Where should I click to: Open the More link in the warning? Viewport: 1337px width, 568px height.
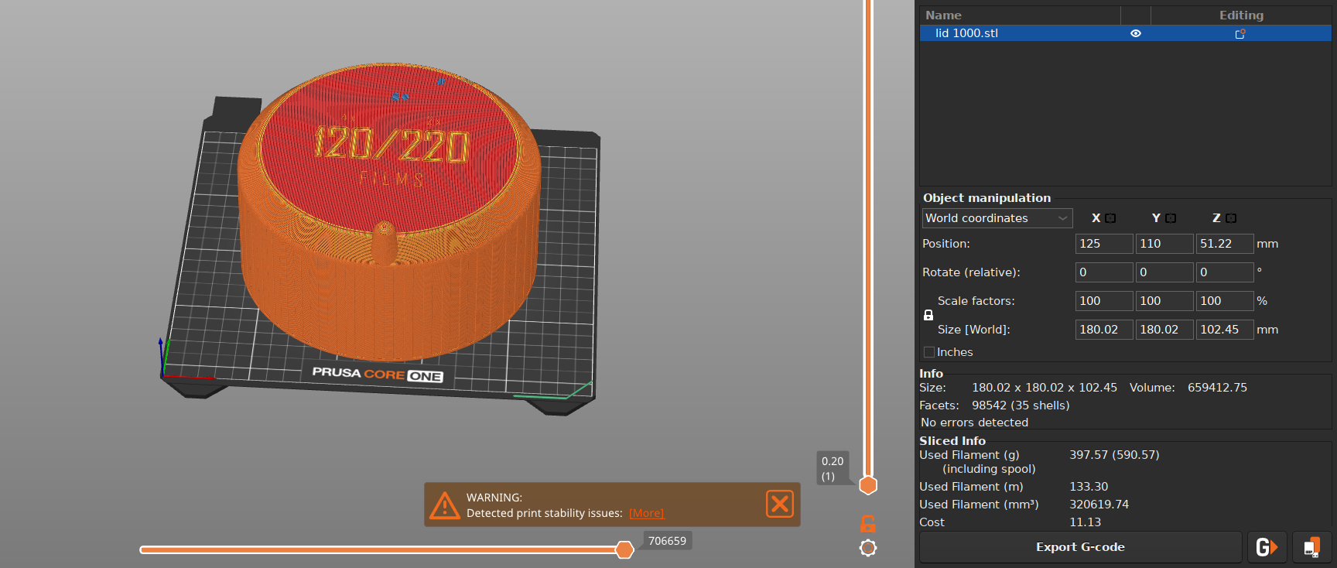coord(646,513)
